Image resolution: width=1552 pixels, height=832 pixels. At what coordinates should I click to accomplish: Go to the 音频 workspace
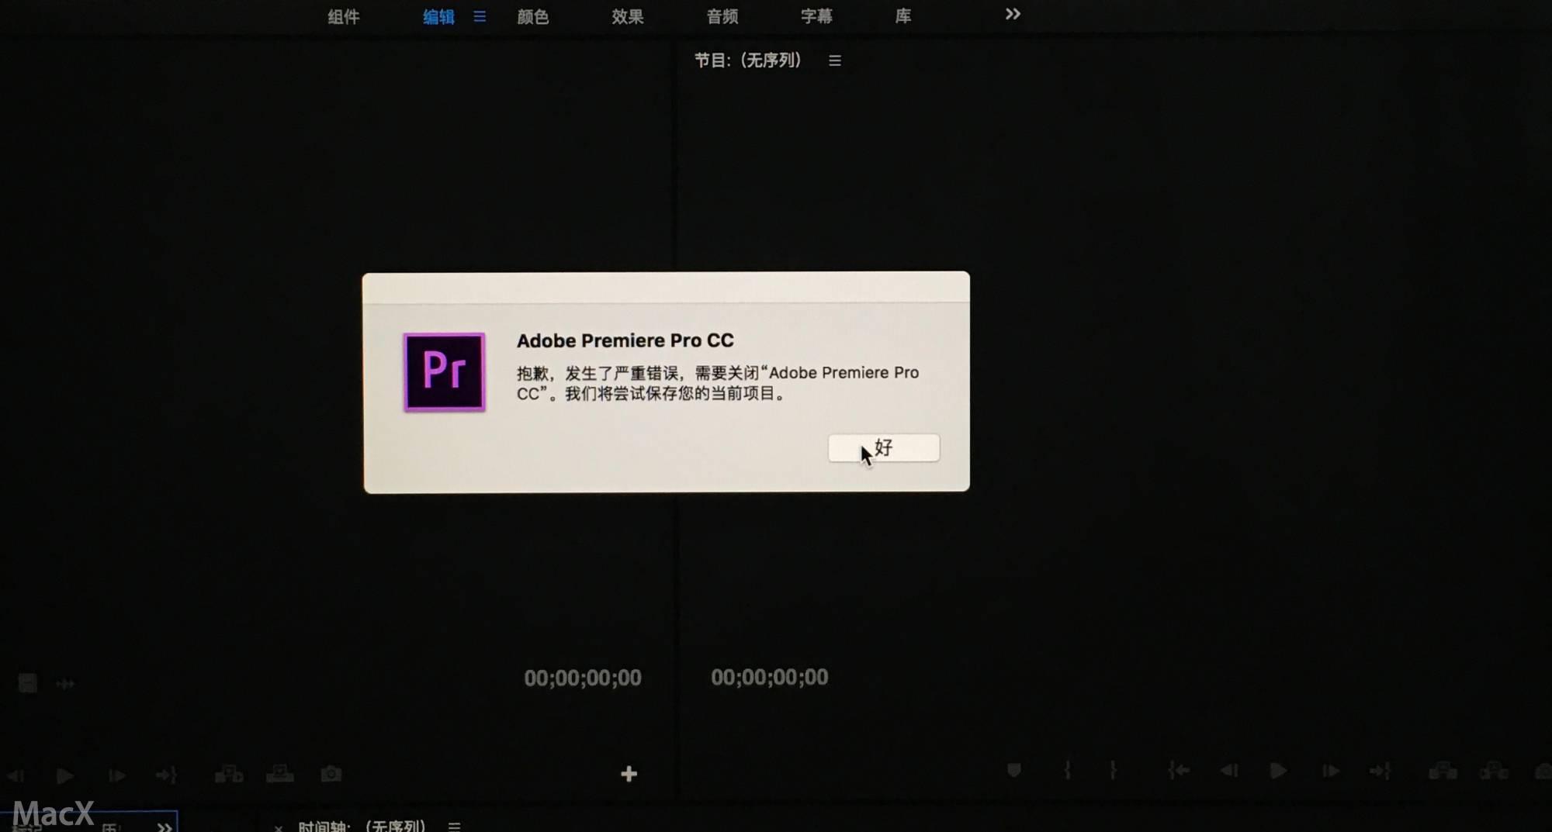point(722,17)
